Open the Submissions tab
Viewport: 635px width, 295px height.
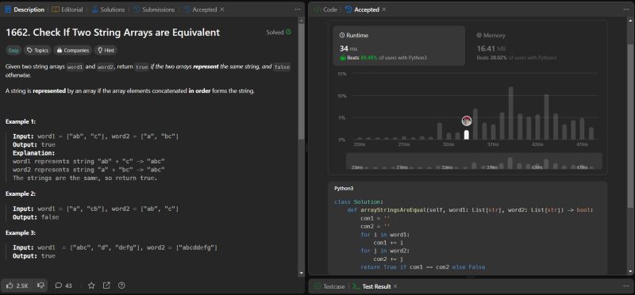click(x=154, y=10)
